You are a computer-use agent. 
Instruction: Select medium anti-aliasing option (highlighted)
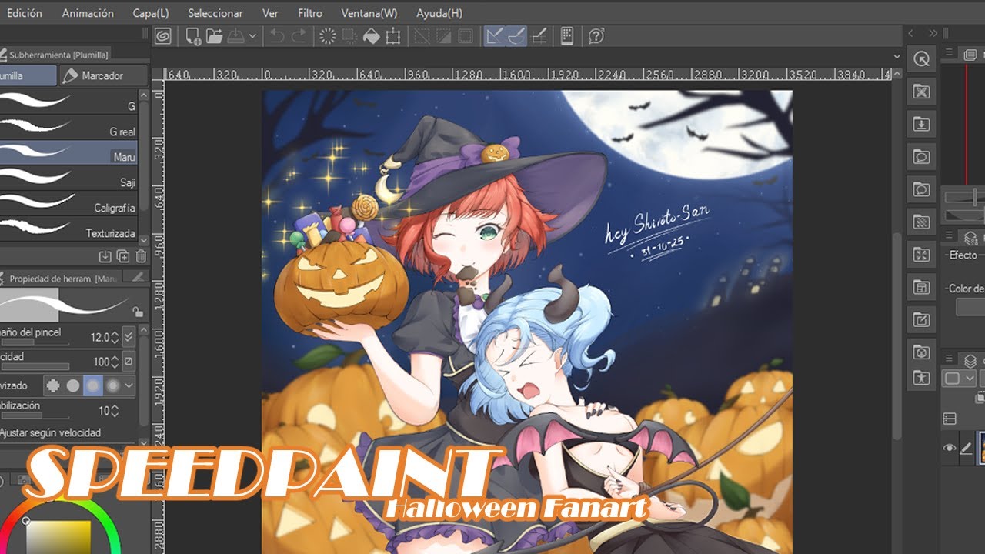tap(93, 385)
